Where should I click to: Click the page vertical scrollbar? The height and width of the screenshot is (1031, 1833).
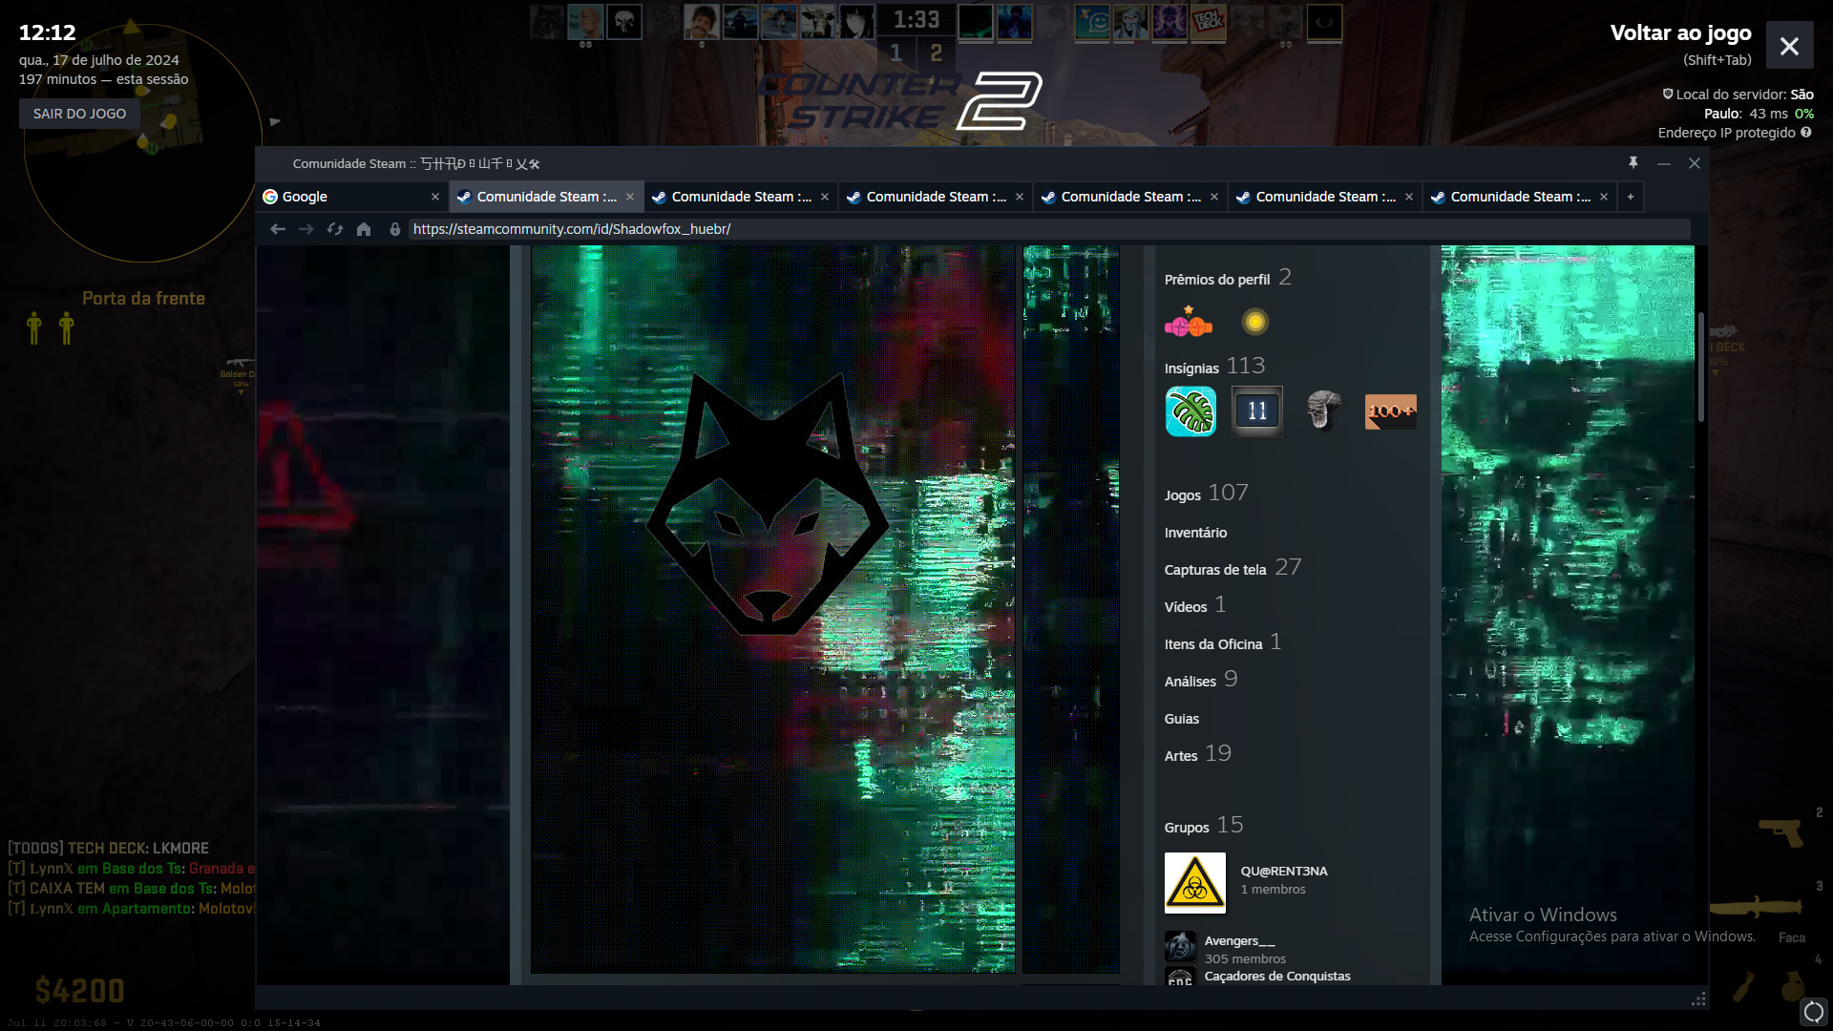1700,368
